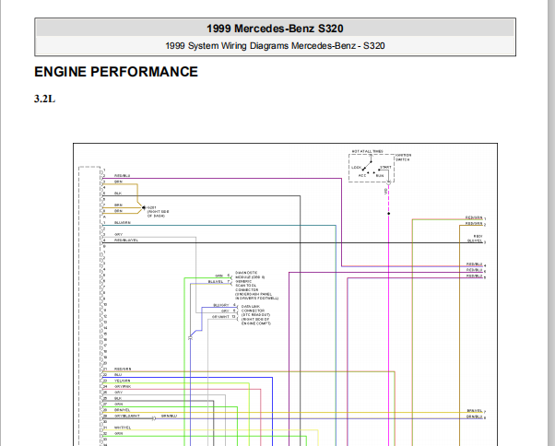Click the G201 ground junction dot

[x=144, y=207]
